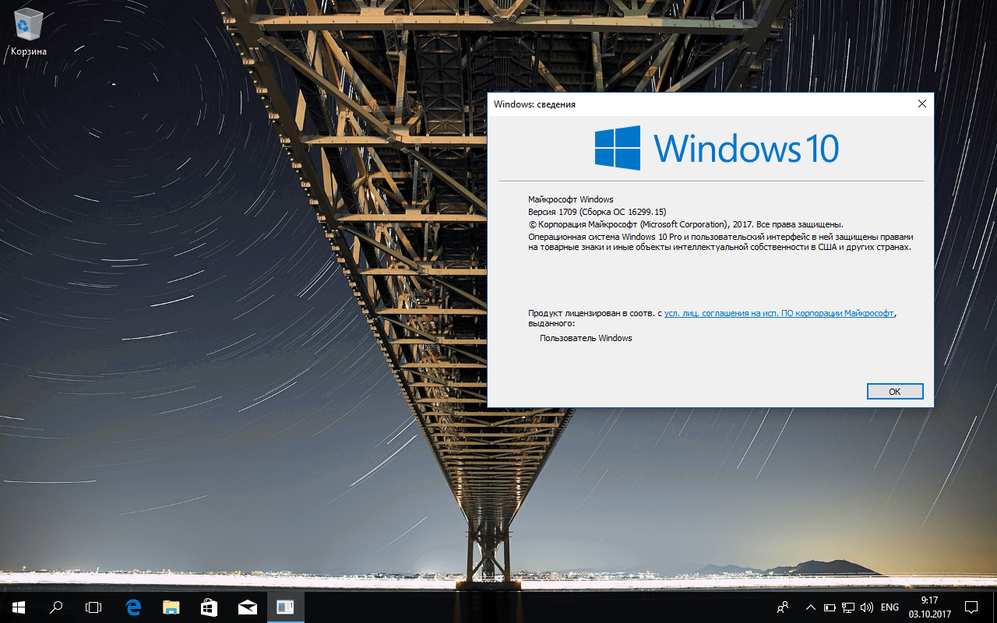
Task: Click the OK button in the dialog
Action: pyautogui.click(x=894, y=391)
